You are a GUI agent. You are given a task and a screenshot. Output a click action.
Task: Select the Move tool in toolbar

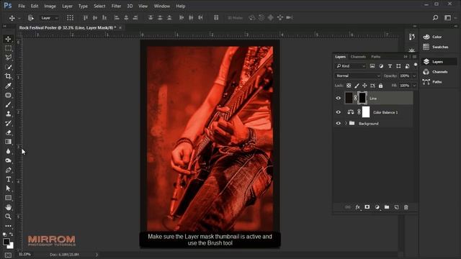[x=8, y=39]
